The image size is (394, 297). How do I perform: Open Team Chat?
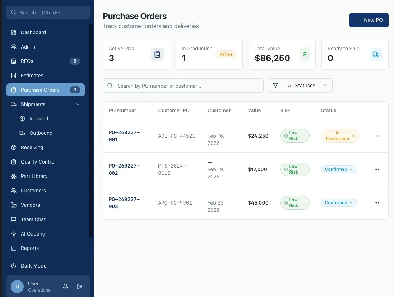point(46,219)
